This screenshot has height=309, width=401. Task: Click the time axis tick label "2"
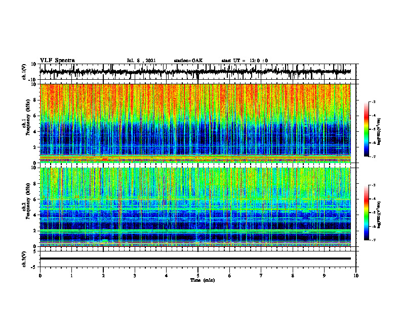tap(103, 276)
